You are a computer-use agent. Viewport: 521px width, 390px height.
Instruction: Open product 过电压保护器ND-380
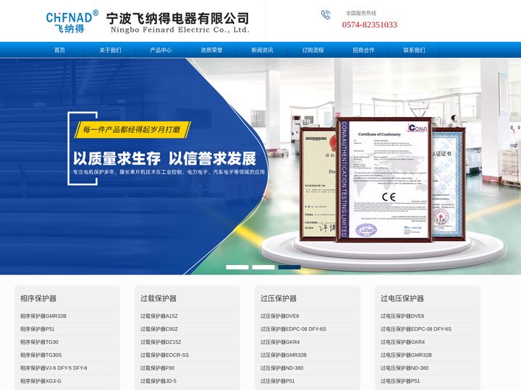click(404, 368)
